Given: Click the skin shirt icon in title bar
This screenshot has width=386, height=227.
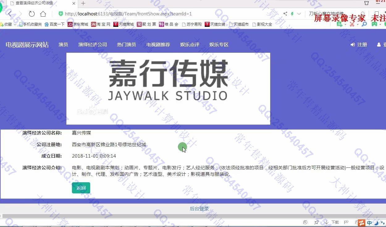Looking at the screenshot, I should coord(367,3).
